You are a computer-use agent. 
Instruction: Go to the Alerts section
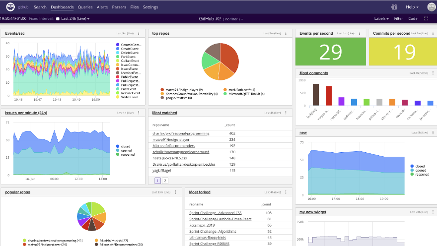[x=102, y=7]
